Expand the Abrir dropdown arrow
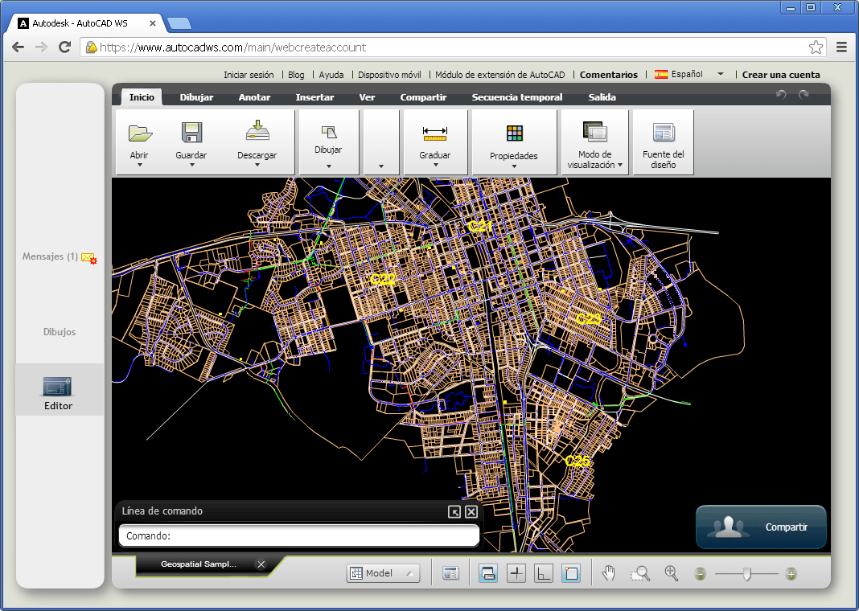Image resolution: width=859 pixels, height=611 pixels. 140,165
